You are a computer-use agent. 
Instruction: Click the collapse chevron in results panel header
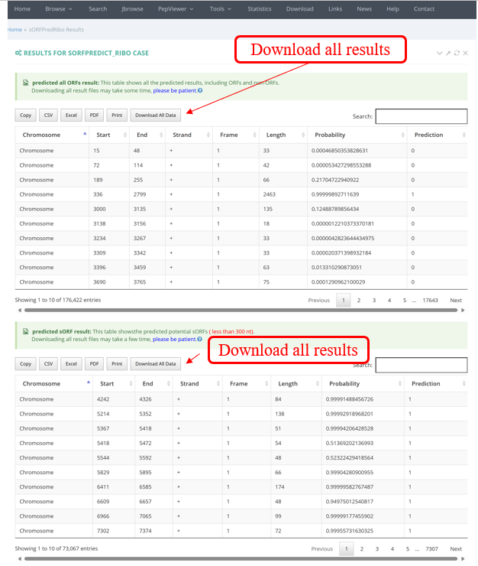(x=440, y=54)
